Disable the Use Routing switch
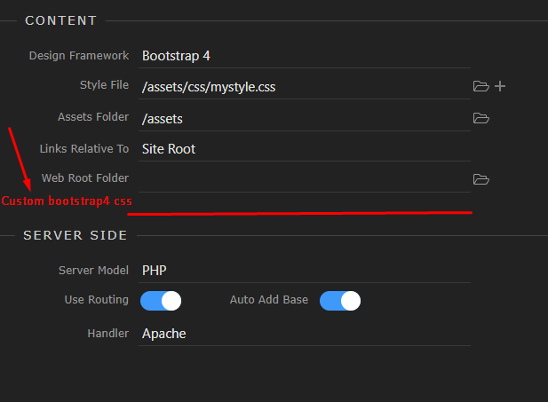This screenshot has width=548, height=402. point(161,301)
